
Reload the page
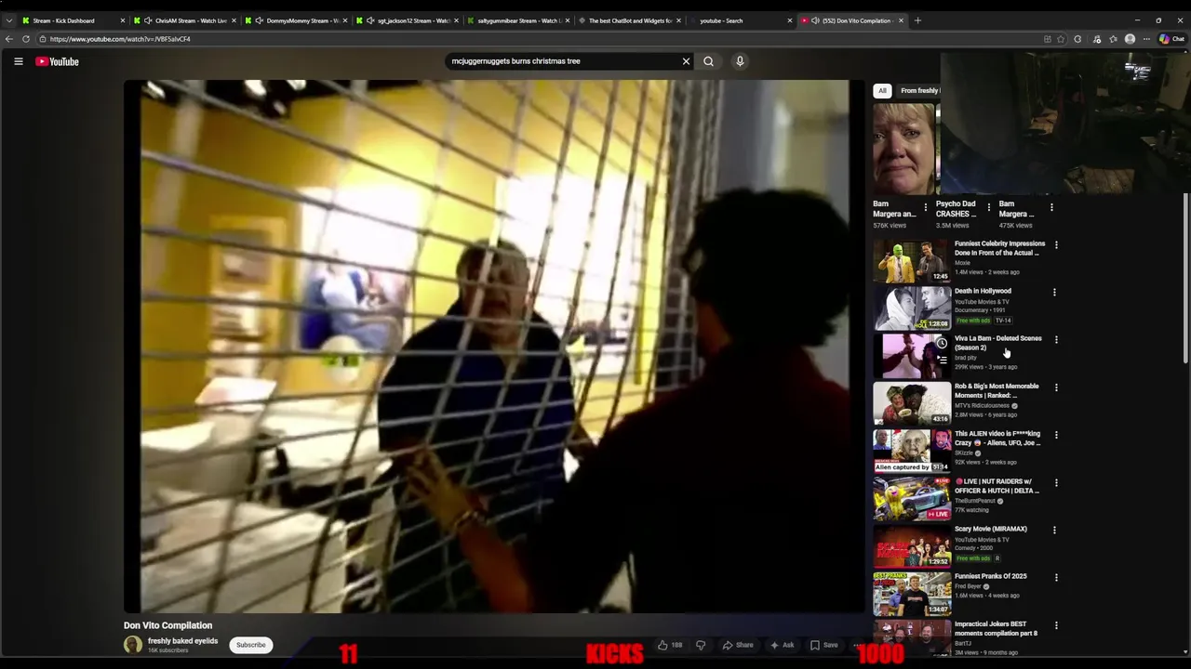pyautogui.click(x=26, y=39)
